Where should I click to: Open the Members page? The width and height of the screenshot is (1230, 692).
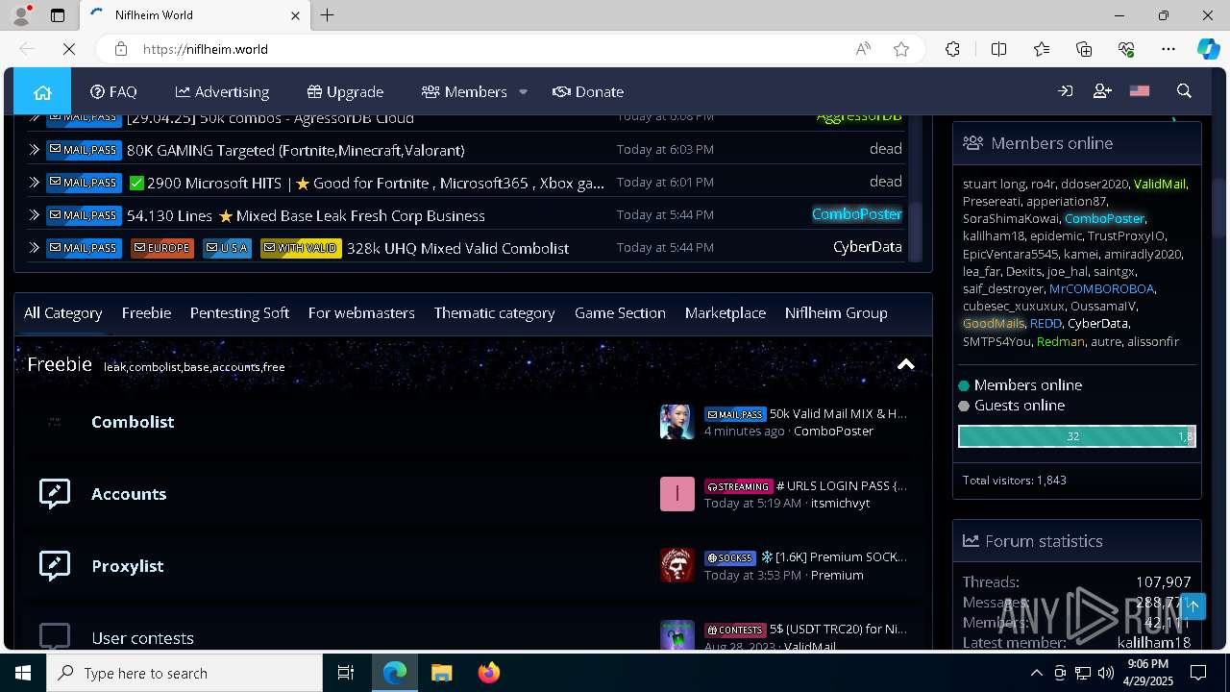[464, 91]
